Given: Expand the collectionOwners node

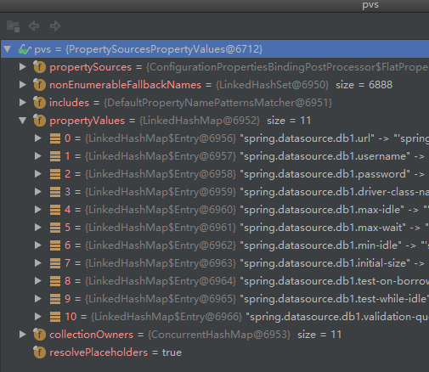Looking at the screenshot, I should [23, 335].
